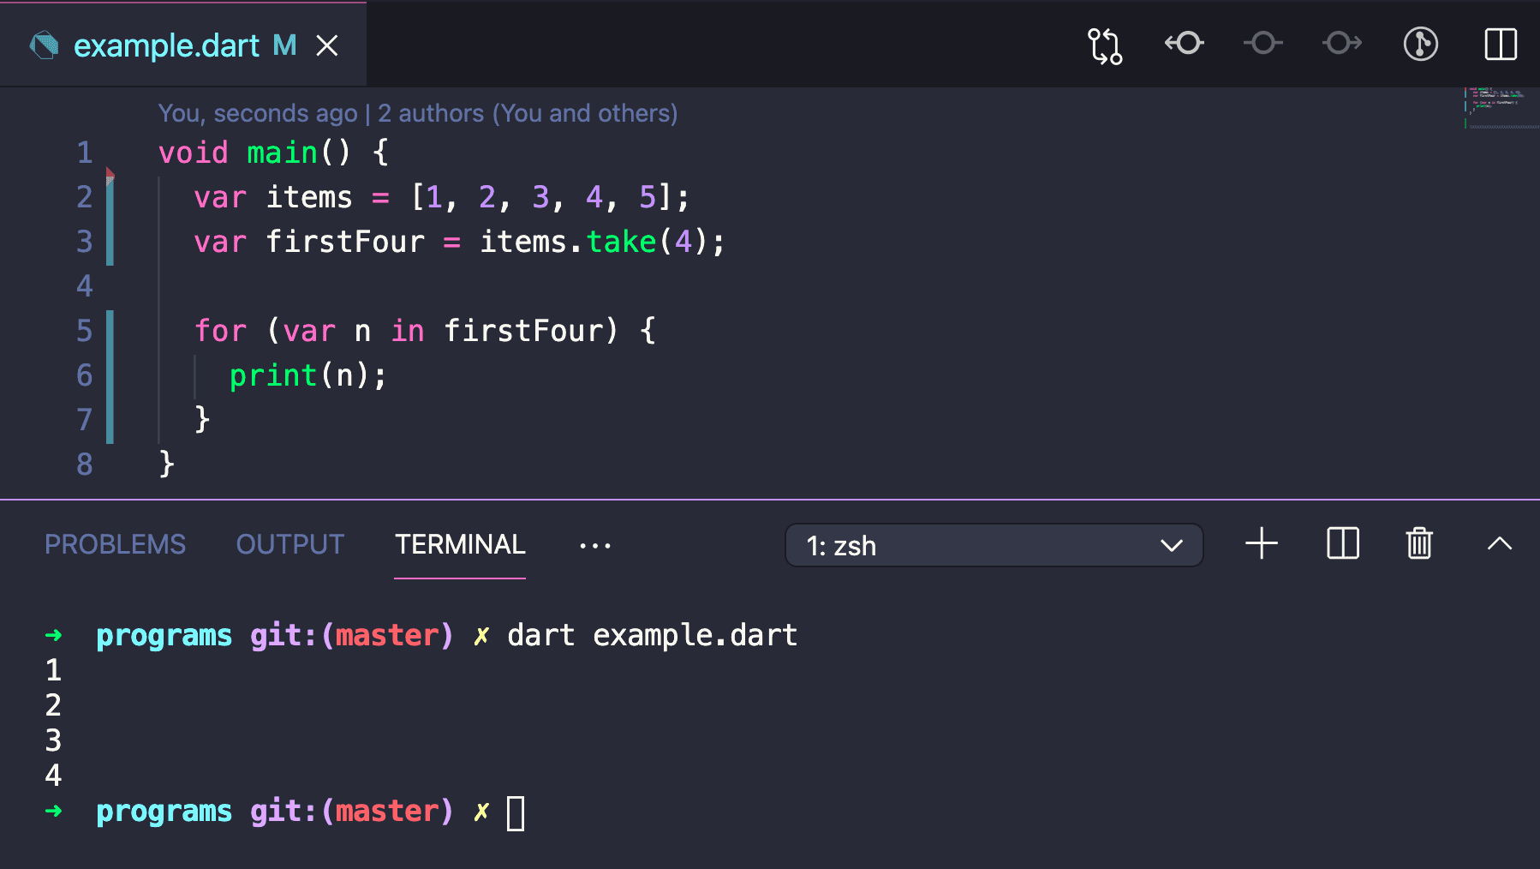Switch to the OUTPUT tab

[289, 543]
